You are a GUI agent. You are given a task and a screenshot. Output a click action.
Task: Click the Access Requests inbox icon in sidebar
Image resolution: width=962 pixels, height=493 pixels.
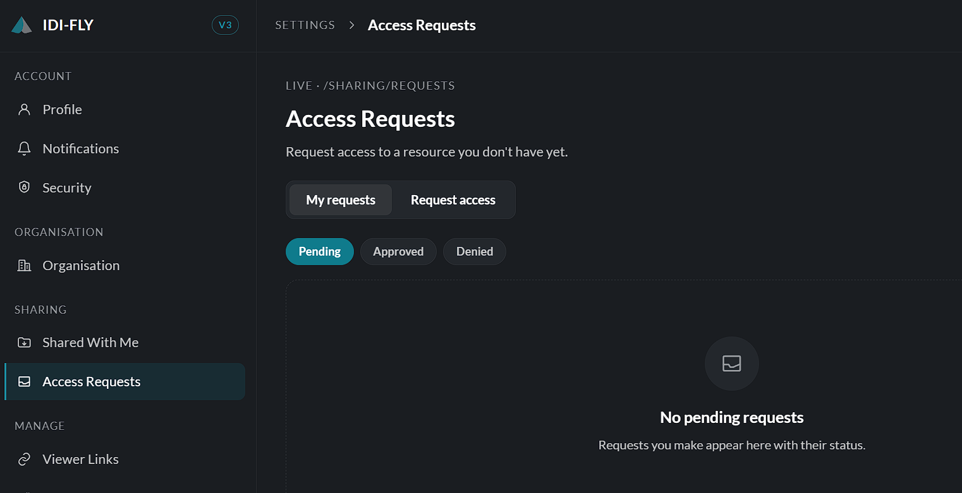click(x=24, y=381)
